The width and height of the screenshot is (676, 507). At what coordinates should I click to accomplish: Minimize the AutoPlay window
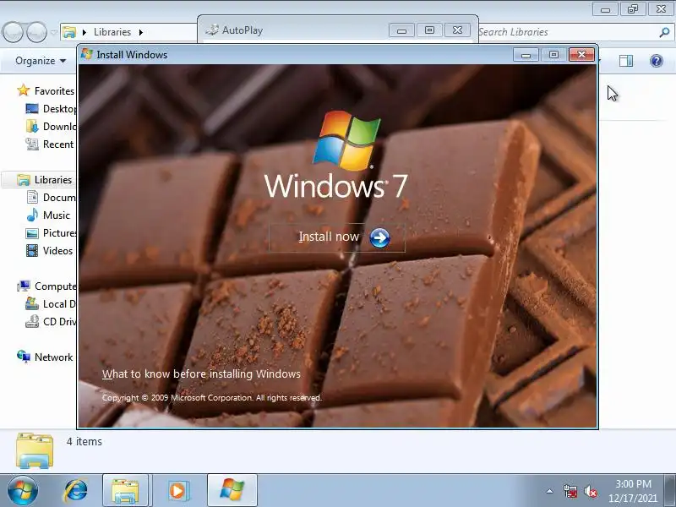(401, 30)
